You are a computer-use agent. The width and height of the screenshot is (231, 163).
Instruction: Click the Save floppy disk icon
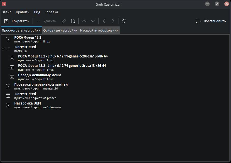pos(6,21)
